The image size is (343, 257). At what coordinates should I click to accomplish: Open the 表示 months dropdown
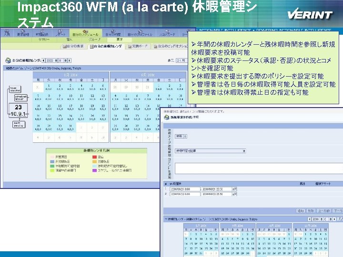point(182,60)
